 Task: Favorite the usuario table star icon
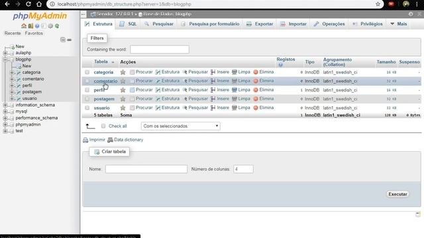[x=123, y=108]
